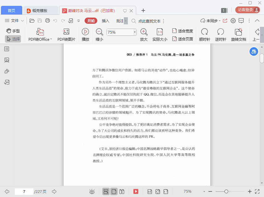This screenshot has height=197, width=264.
Task: Open more options vertical dots
Action: coord(249,21)
